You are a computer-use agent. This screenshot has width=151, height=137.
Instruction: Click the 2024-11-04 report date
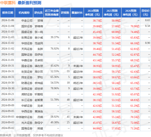[8, 26]
